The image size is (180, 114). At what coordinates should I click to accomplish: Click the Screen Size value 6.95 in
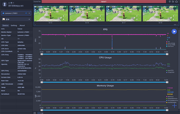(x=20, y=77)
